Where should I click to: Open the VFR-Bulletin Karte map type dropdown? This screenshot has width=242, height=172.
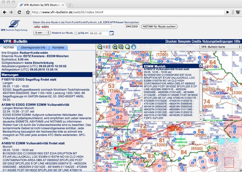[220, 47]
